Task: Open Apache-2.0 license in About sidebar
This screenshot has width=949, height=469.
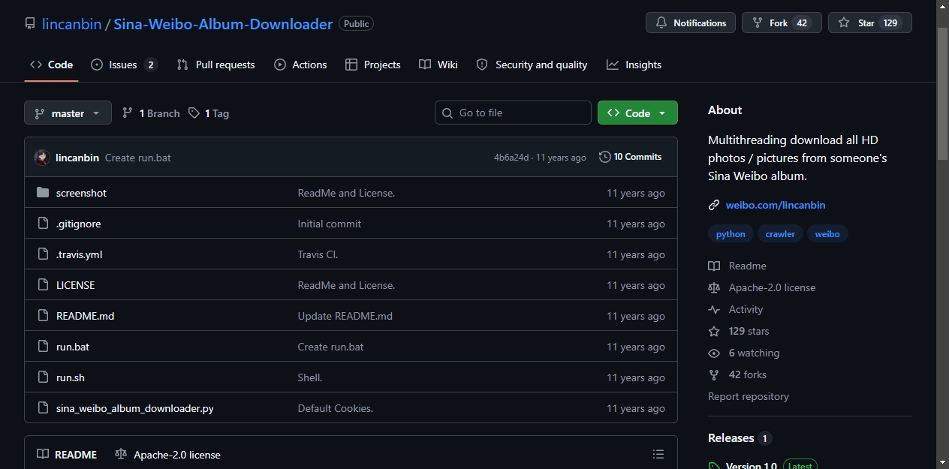Action: tap(761, 287)
